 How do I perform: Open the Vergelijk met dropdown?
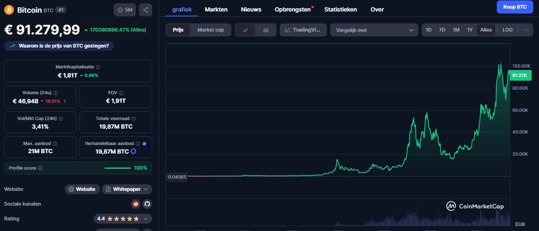(374, 30)
